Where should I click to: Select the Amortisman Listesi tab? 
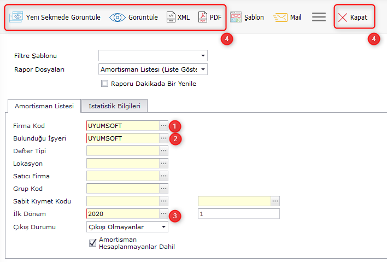point(44,106)
